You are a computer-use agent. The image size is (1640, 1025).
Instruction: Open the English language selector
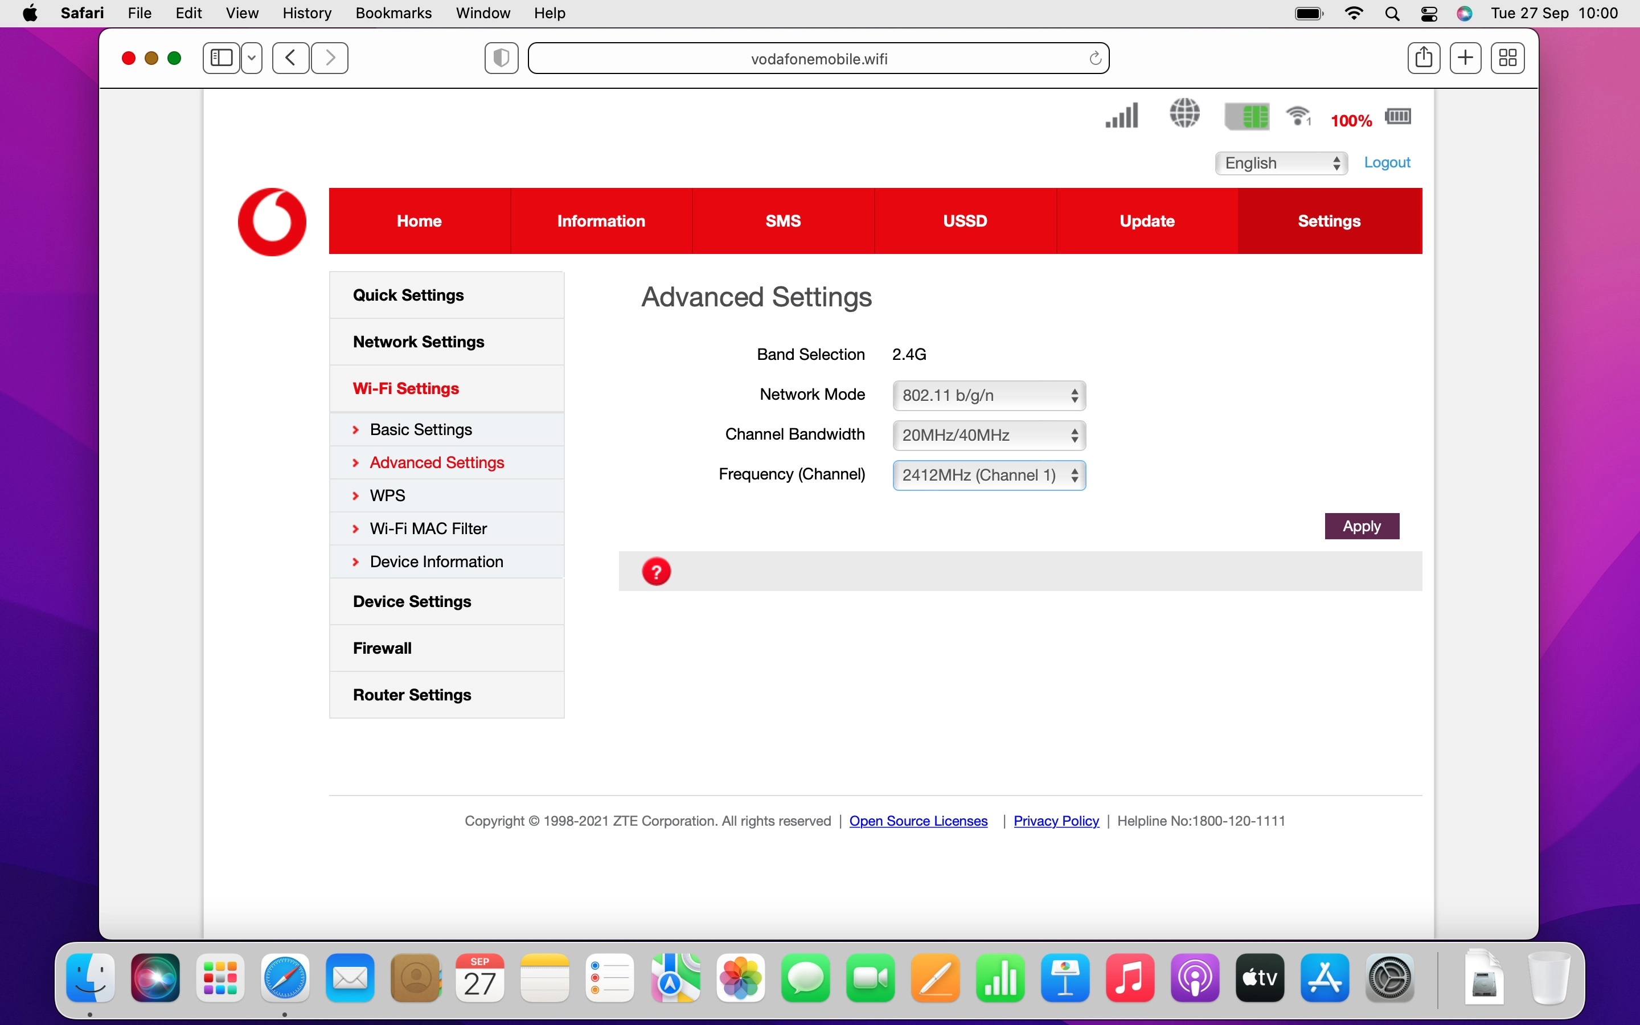pos(1280,163)
